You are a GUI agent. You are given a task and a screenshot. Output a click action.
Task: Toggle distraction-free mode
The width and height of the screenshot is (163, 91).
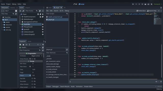pyautogui.click(x=161, y=8)
